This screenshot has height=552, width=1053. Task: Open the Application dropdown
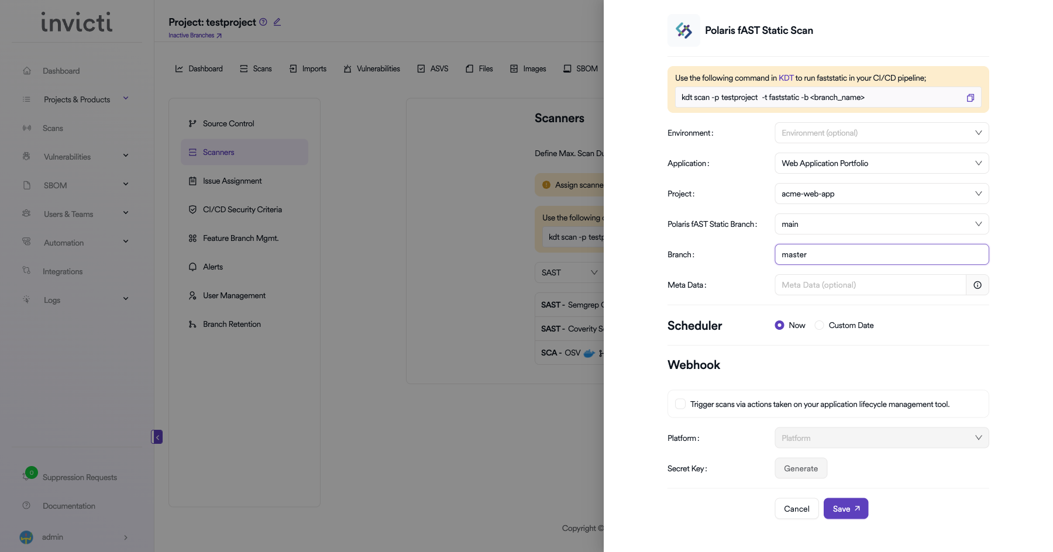(x=881, y=163)
